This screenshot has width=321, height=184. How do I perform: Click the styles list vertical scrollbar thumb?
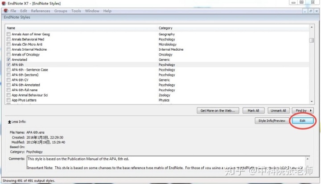[x=312, y=40]
